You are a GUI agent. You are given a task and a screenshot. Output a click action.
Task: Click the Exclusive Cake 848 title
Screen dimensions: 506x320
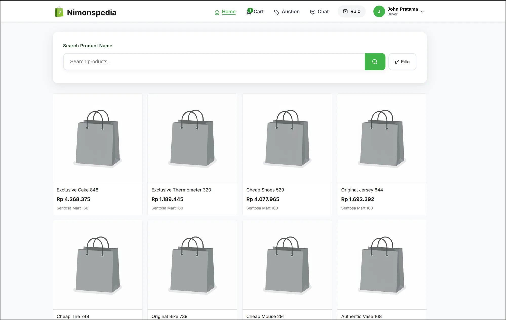(x=77, y=190)
